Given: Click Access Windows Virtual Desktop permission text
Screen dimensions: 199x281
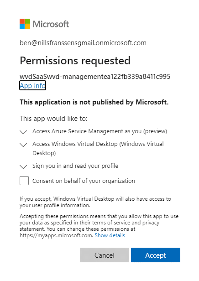Looking at the screenshot, I should [98, 148].
